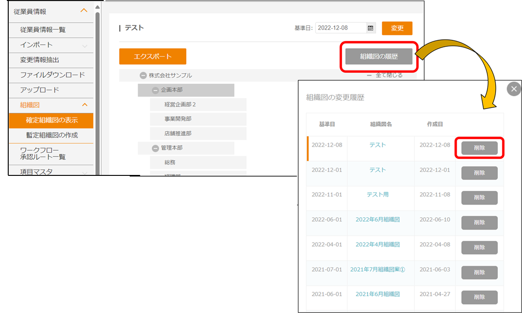Open the 2022年6月組織図 link

pos(378,220)
